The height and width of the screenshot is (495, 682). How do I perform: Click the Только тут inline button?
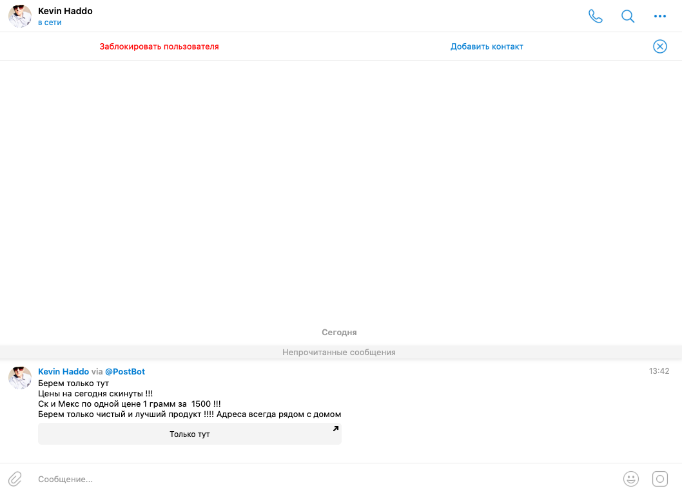pyautogui.click(x=190, y=434)
